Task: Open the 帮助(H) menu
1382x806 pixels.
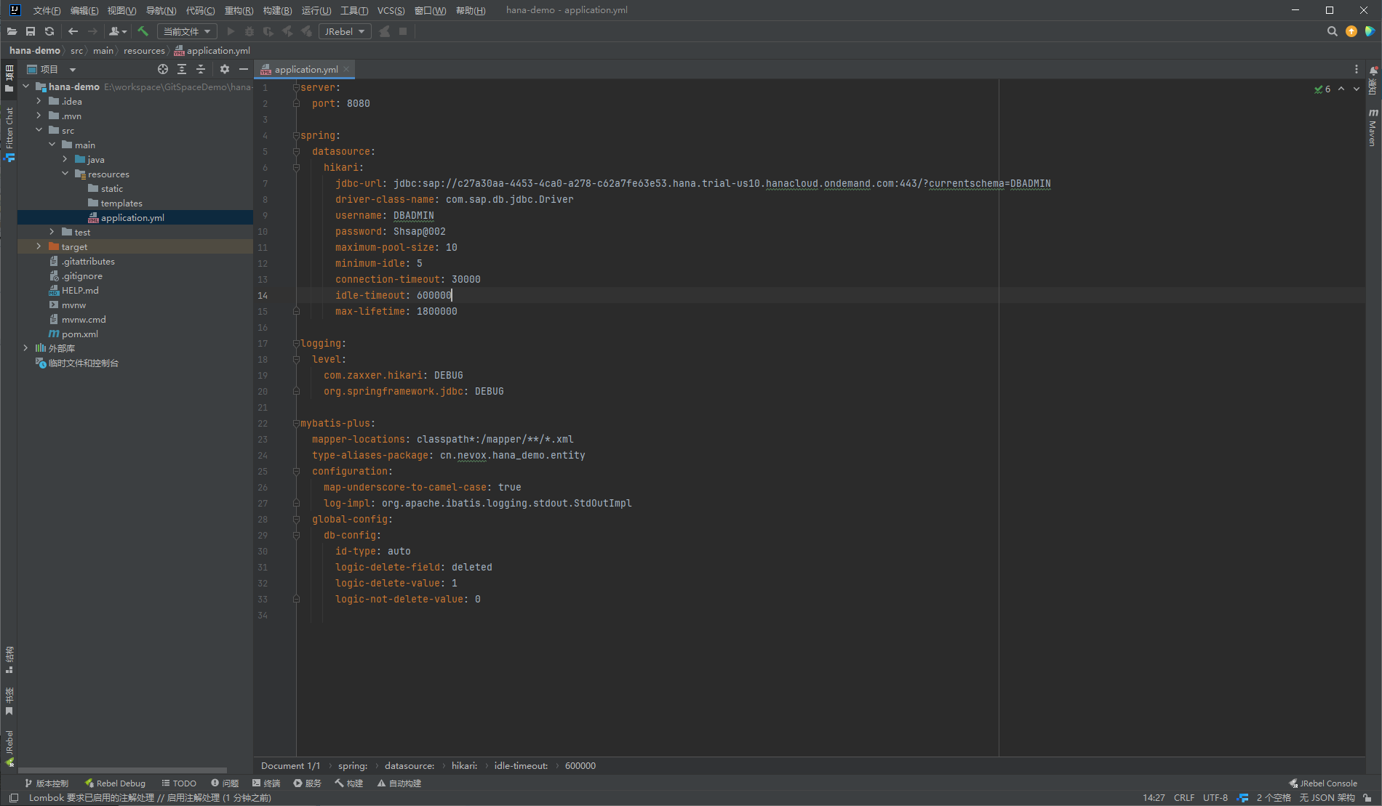Action: pyautogui.click(x=470, y=10)
